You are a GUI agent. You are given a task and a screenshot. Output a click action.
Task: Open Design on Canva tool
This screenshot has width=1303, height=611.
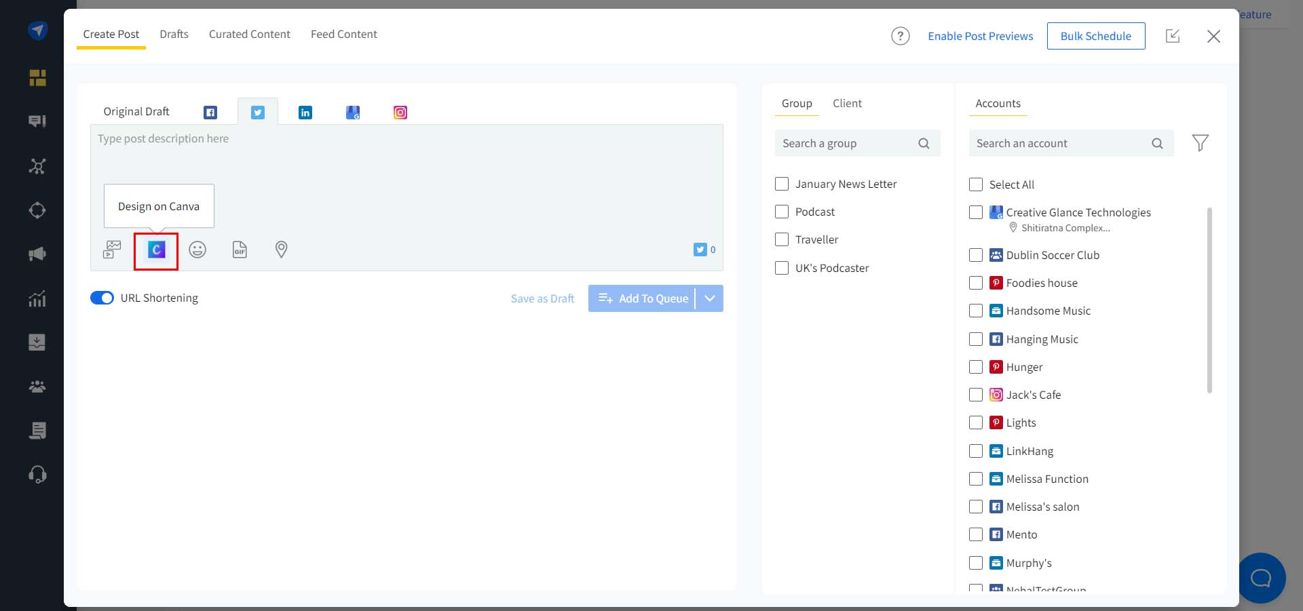coord(156,250)
